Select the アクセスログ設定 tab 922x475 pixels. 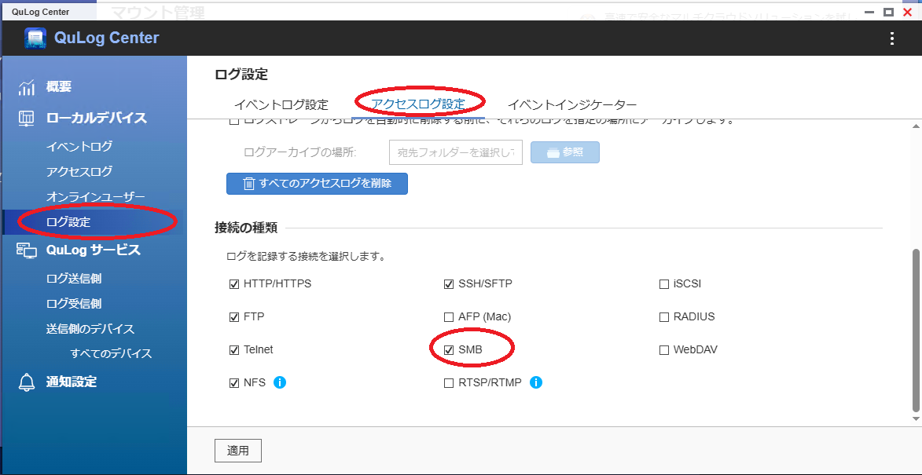click(x=418, y=105)
